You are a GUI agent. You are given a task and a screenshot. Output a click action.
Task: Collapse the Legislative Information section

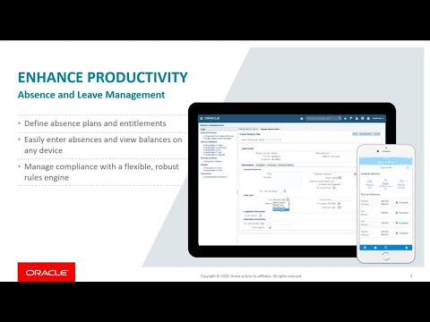[x=244, y=211]
